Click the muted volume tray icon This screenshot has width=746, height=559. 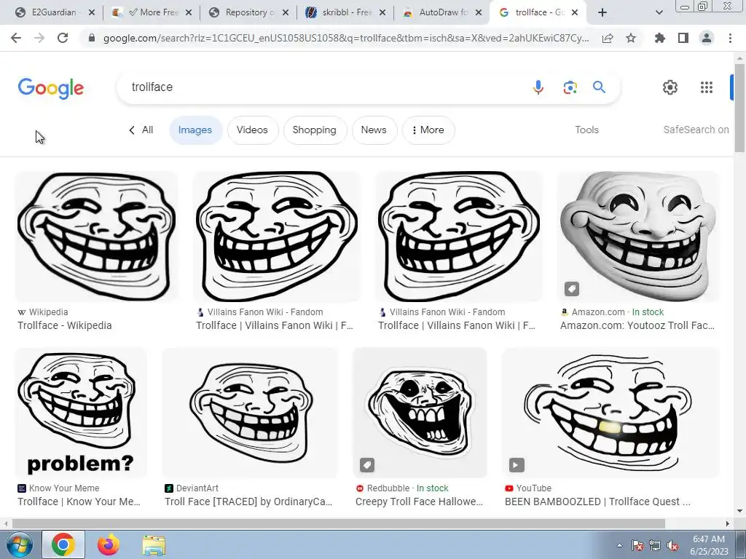point(672,545)
